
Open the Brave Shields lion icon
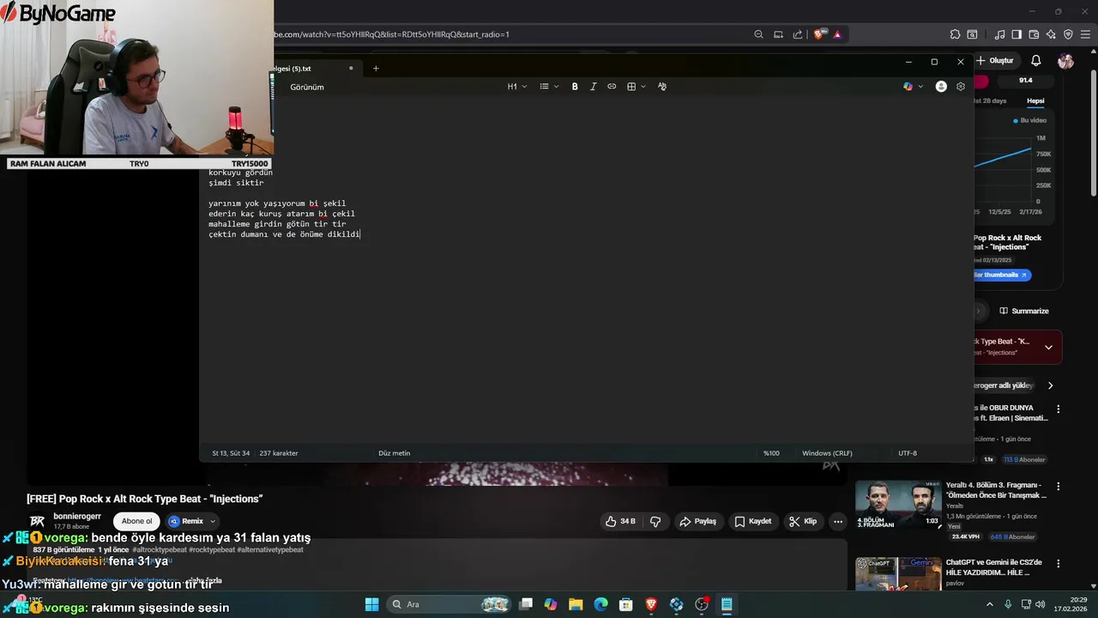(819, 34)
